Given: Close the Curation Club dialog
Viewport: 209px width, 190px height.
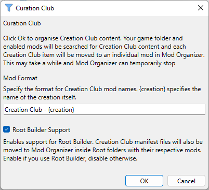Looking at the screenshot, I should [x=201, y=8].
